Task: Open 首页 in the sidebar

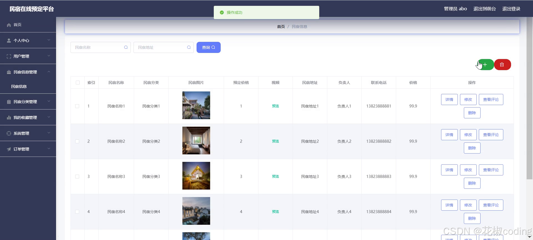Action: point(28,25)
